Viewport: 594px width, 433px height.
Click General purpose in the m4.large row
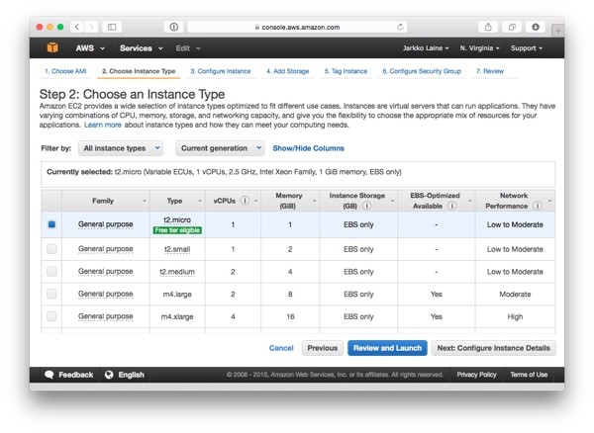tap(105, 294)
